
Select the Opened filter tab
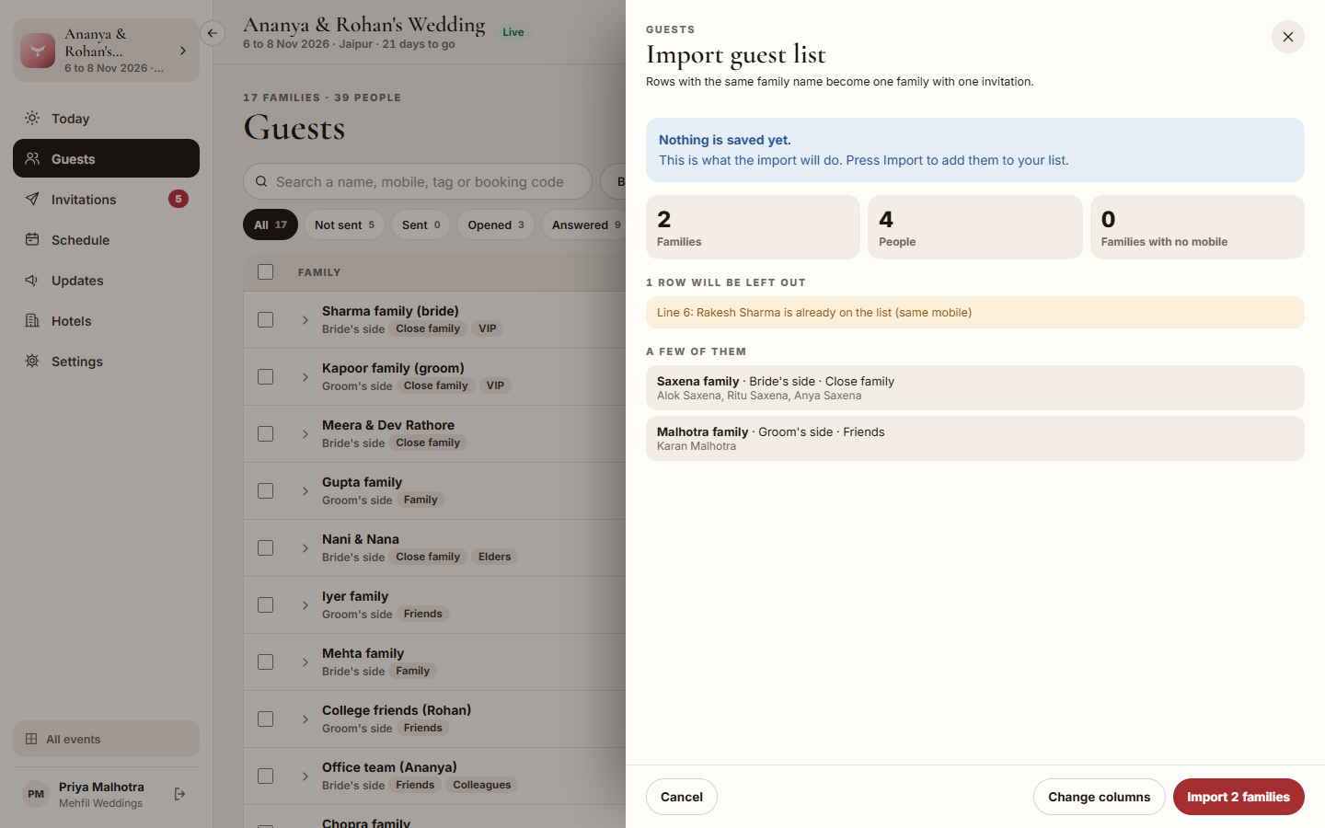pyautogui.click(x=496, y=224)
